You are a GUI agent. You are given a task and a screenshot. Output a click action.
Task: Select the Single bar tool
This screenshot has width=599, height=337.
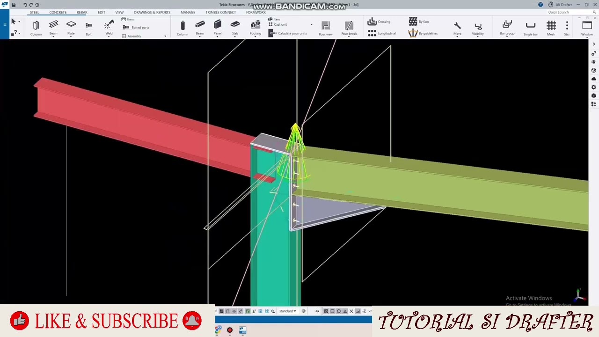click(530, 28)
